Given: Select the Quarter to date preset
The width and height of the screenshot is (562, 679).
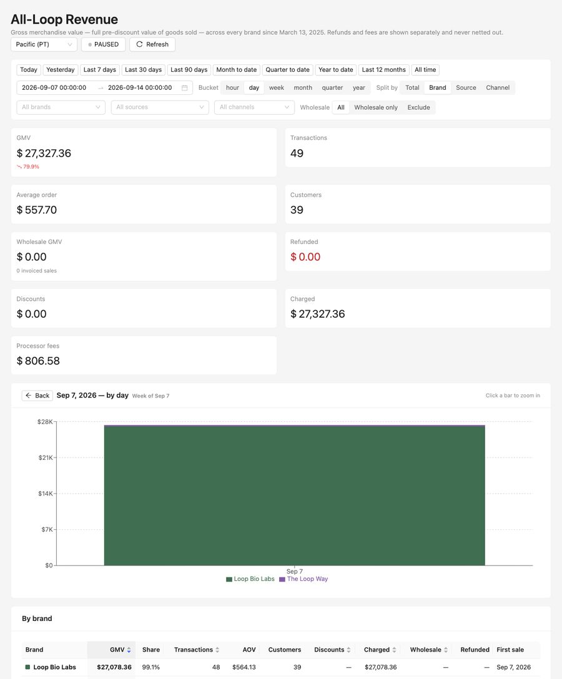Looking at the screenshot, I should pos(288,70).
